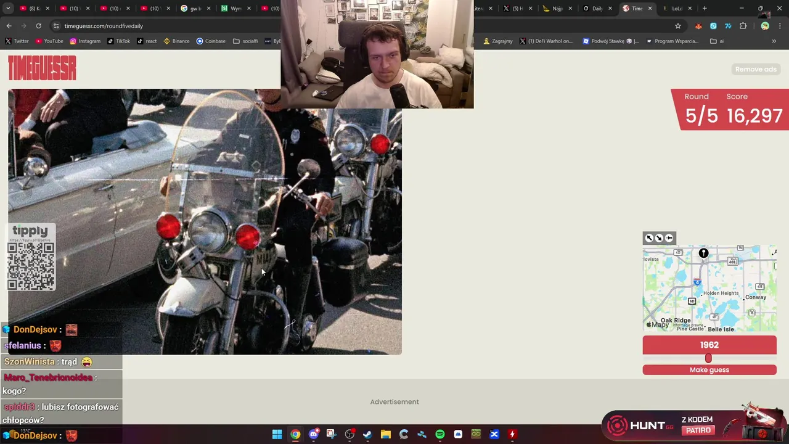Switch to the green 'Wym' tab
The image size is (789, 444).
click(235, 9)
